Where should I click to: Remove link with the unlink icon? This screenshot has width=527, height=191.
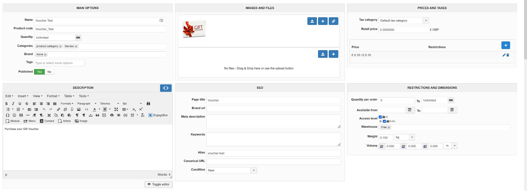click(x=65, y=109)
